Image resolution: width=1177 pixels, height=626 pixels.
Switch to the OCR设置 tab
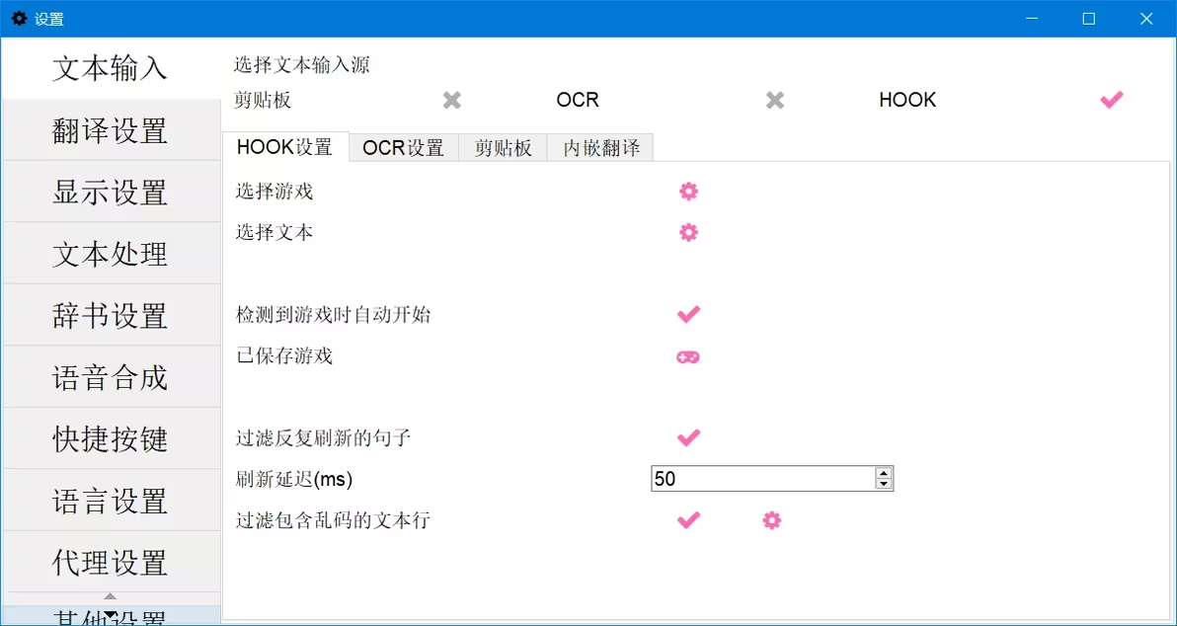pyautogui.click(x=404, y=148)
